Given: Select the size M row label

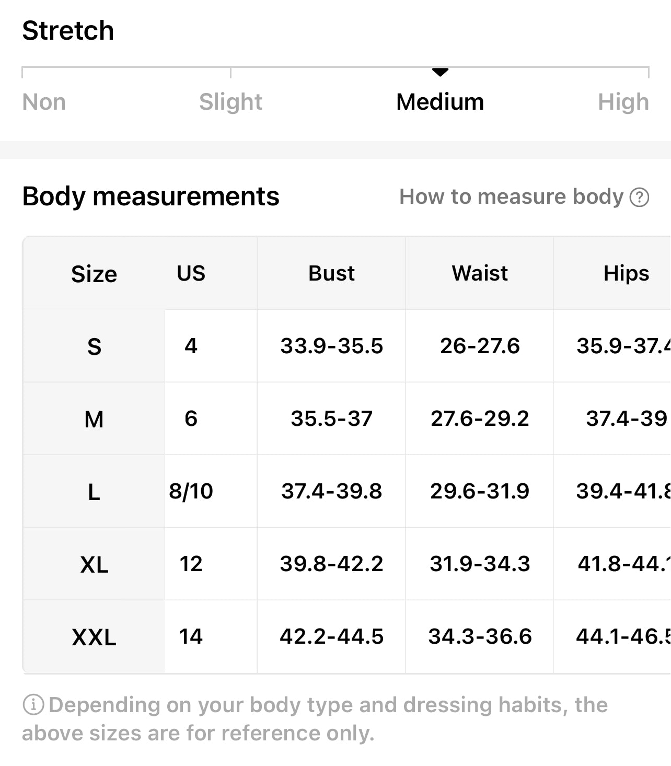Looking at the screenshot, I should (94, 419).
